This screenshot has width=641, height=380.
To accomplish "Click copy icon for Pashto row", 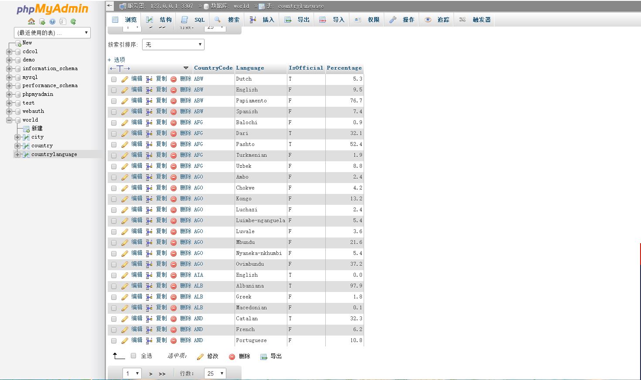I will coord(149,144).
